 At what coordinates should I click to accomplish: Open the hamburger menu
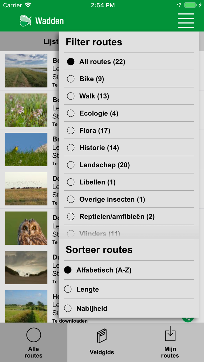tap(186, 21)
